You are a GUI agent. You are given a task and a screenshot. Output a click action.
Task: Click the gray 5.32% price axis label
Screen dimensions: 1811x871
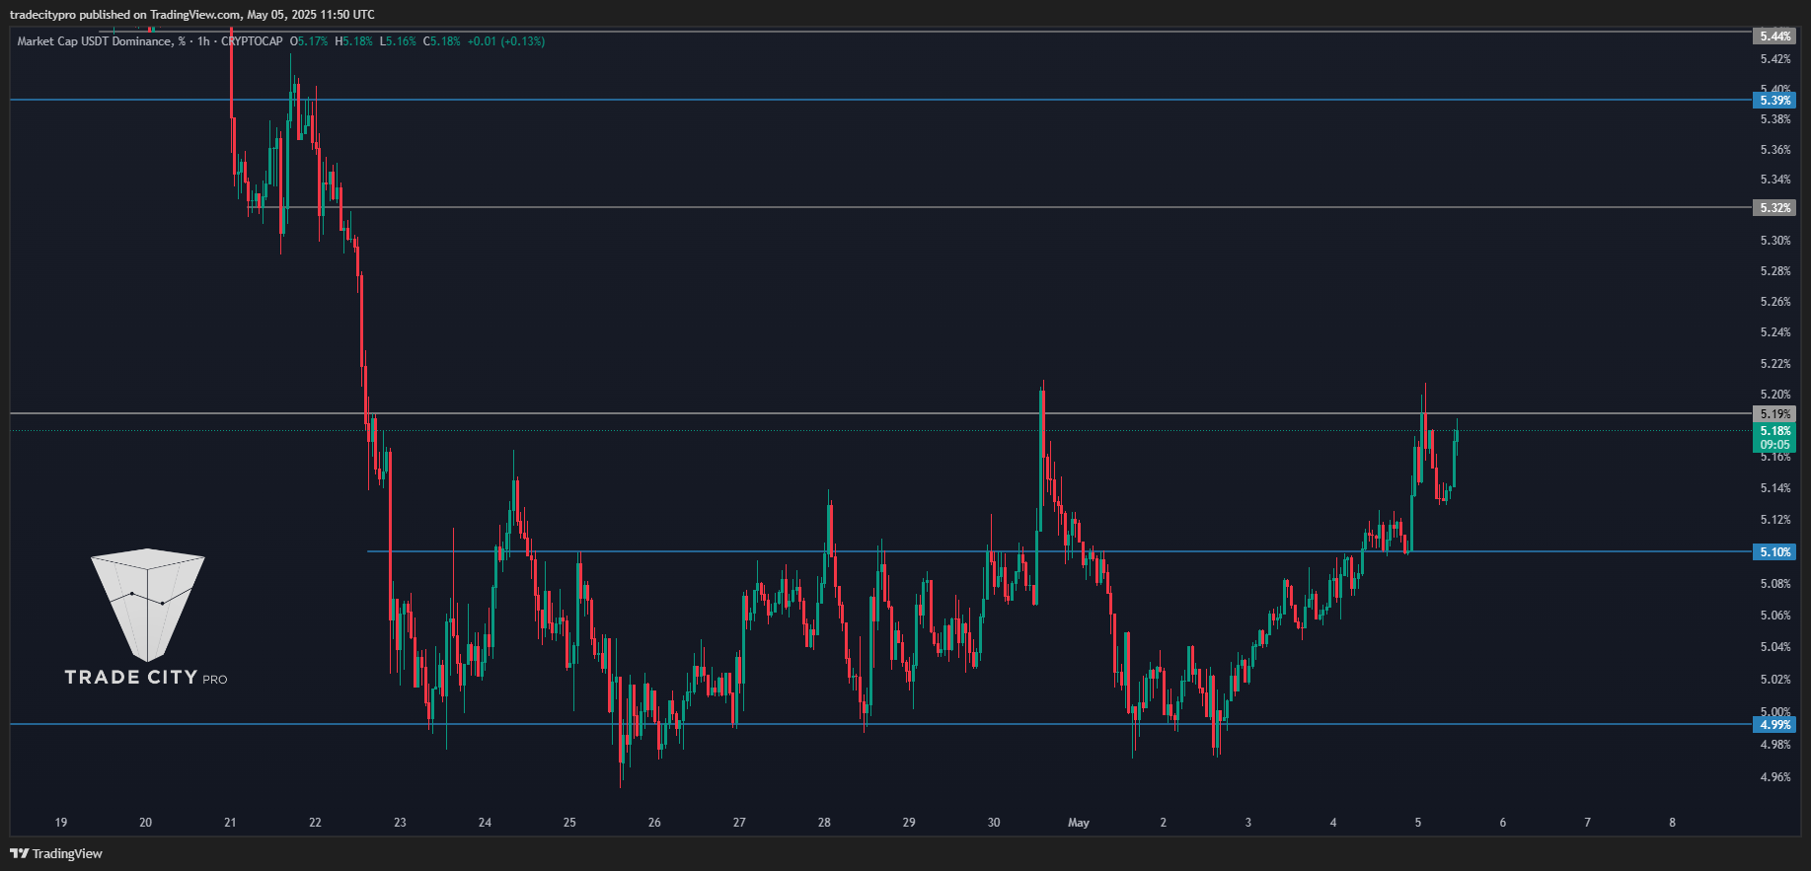[x=1774, y=208]
